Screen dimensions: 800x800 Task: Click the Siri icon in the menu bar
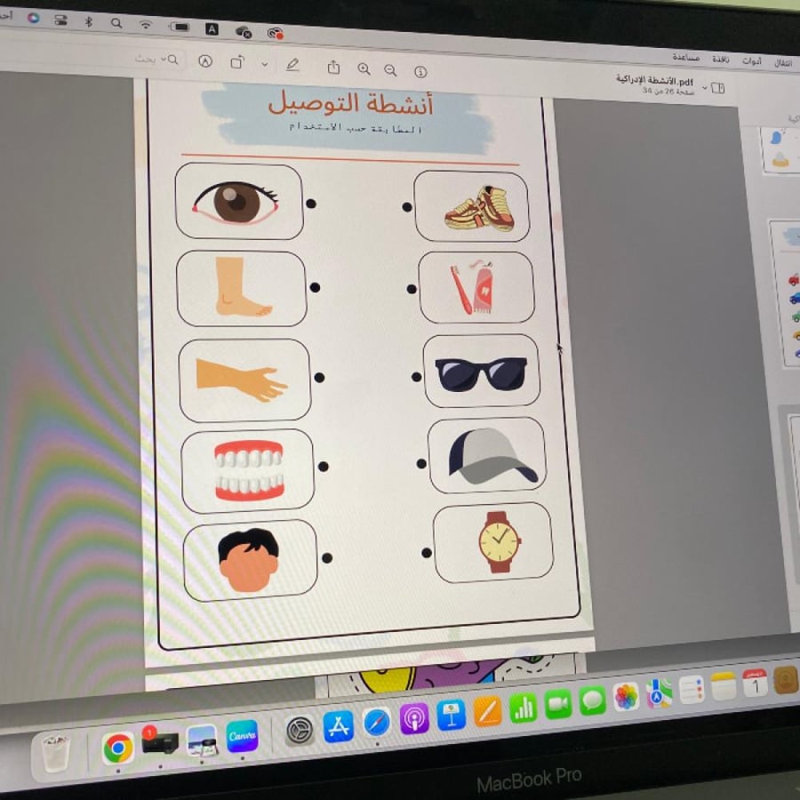tap(33, 18)
